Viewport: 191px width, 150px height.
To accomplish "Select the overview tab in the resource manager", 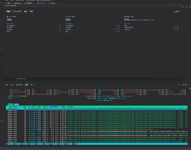I will click(x=8, y=11).
